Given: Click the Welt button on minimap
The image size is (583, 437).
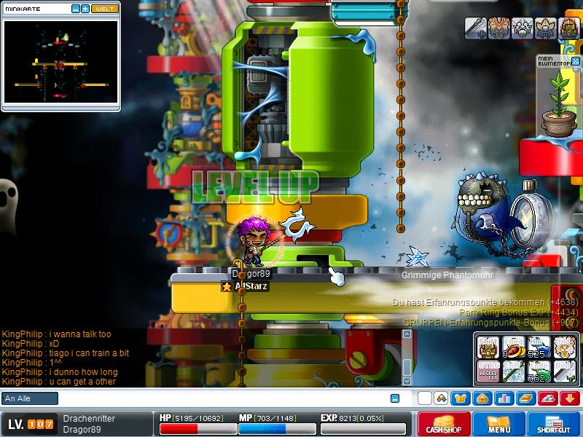Looking at the screenshot, I should [x=103, y=9].
